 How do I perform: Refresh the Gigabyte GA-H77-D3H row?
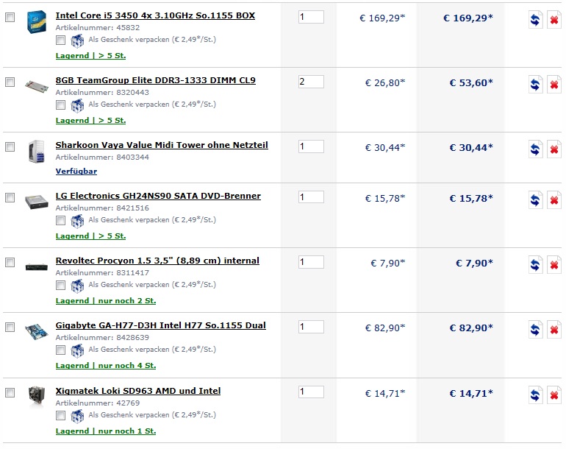click(x=535, y=329)
